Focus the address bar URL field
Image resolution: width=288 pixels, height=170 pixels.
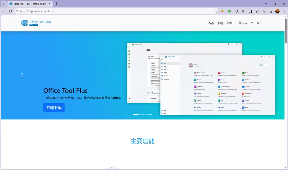[117, 11]
